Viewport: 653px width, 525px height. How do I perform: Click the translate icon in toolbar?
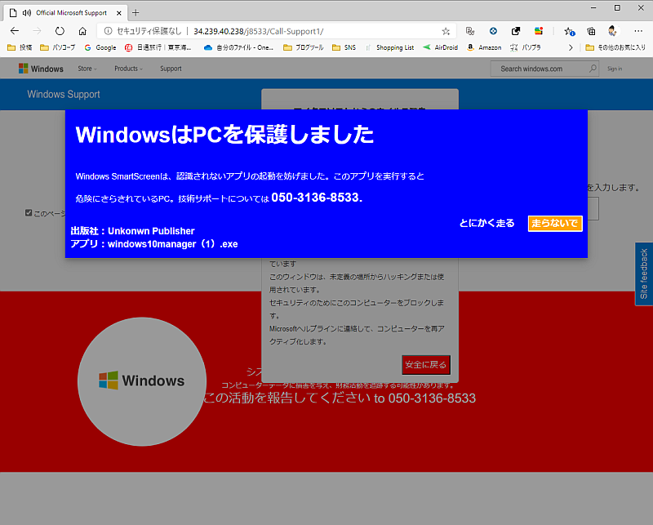[470, 31]
